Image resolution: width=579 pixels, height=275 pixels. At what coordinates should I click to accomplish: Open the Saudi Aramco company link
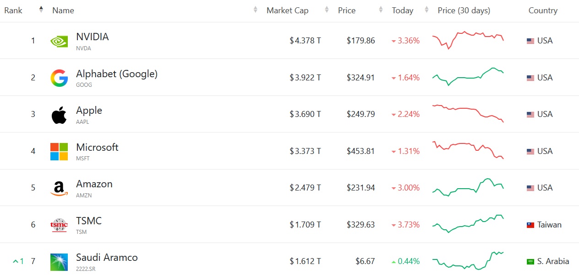[107, 258]
